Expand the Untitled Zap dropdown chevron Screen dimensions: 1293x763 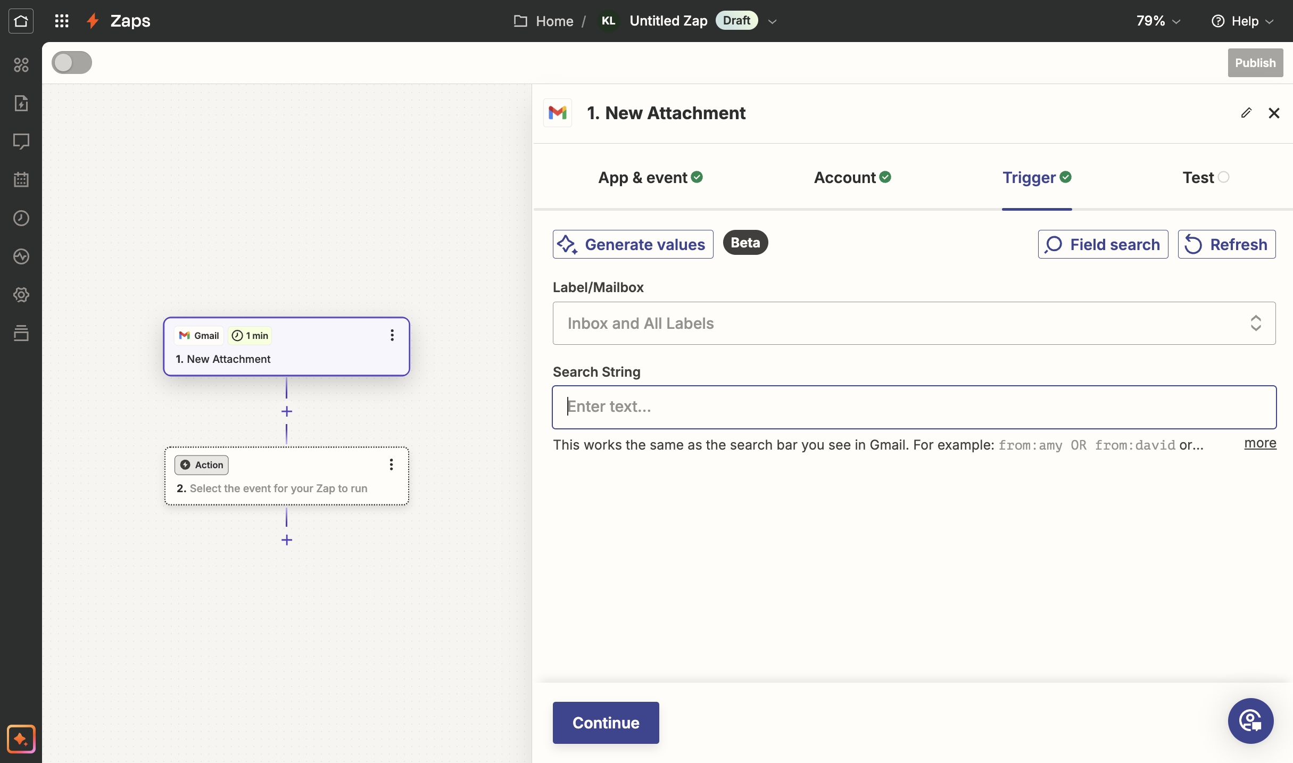point(773,21)
